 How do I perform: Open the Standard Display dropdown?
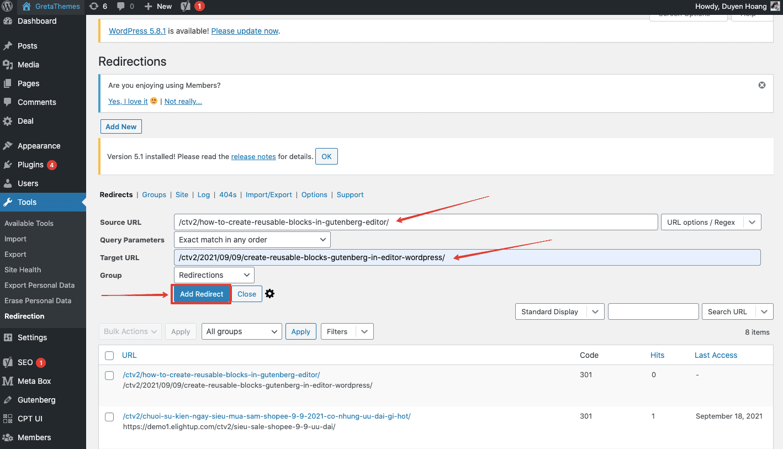[x=560, y=311]
